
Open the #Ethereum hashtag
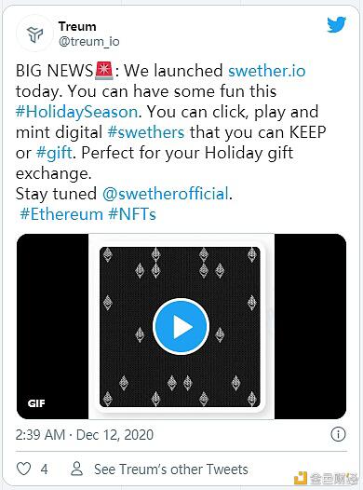tap(61, 214)
